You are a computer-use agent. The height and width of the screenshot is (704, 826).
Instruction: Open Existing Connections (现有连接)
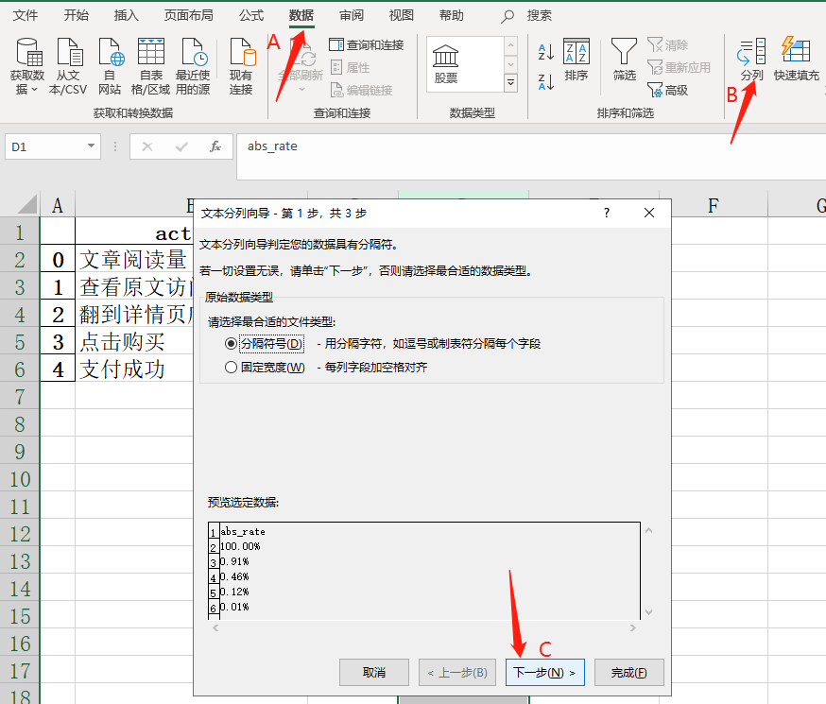[x=241, y=66]
